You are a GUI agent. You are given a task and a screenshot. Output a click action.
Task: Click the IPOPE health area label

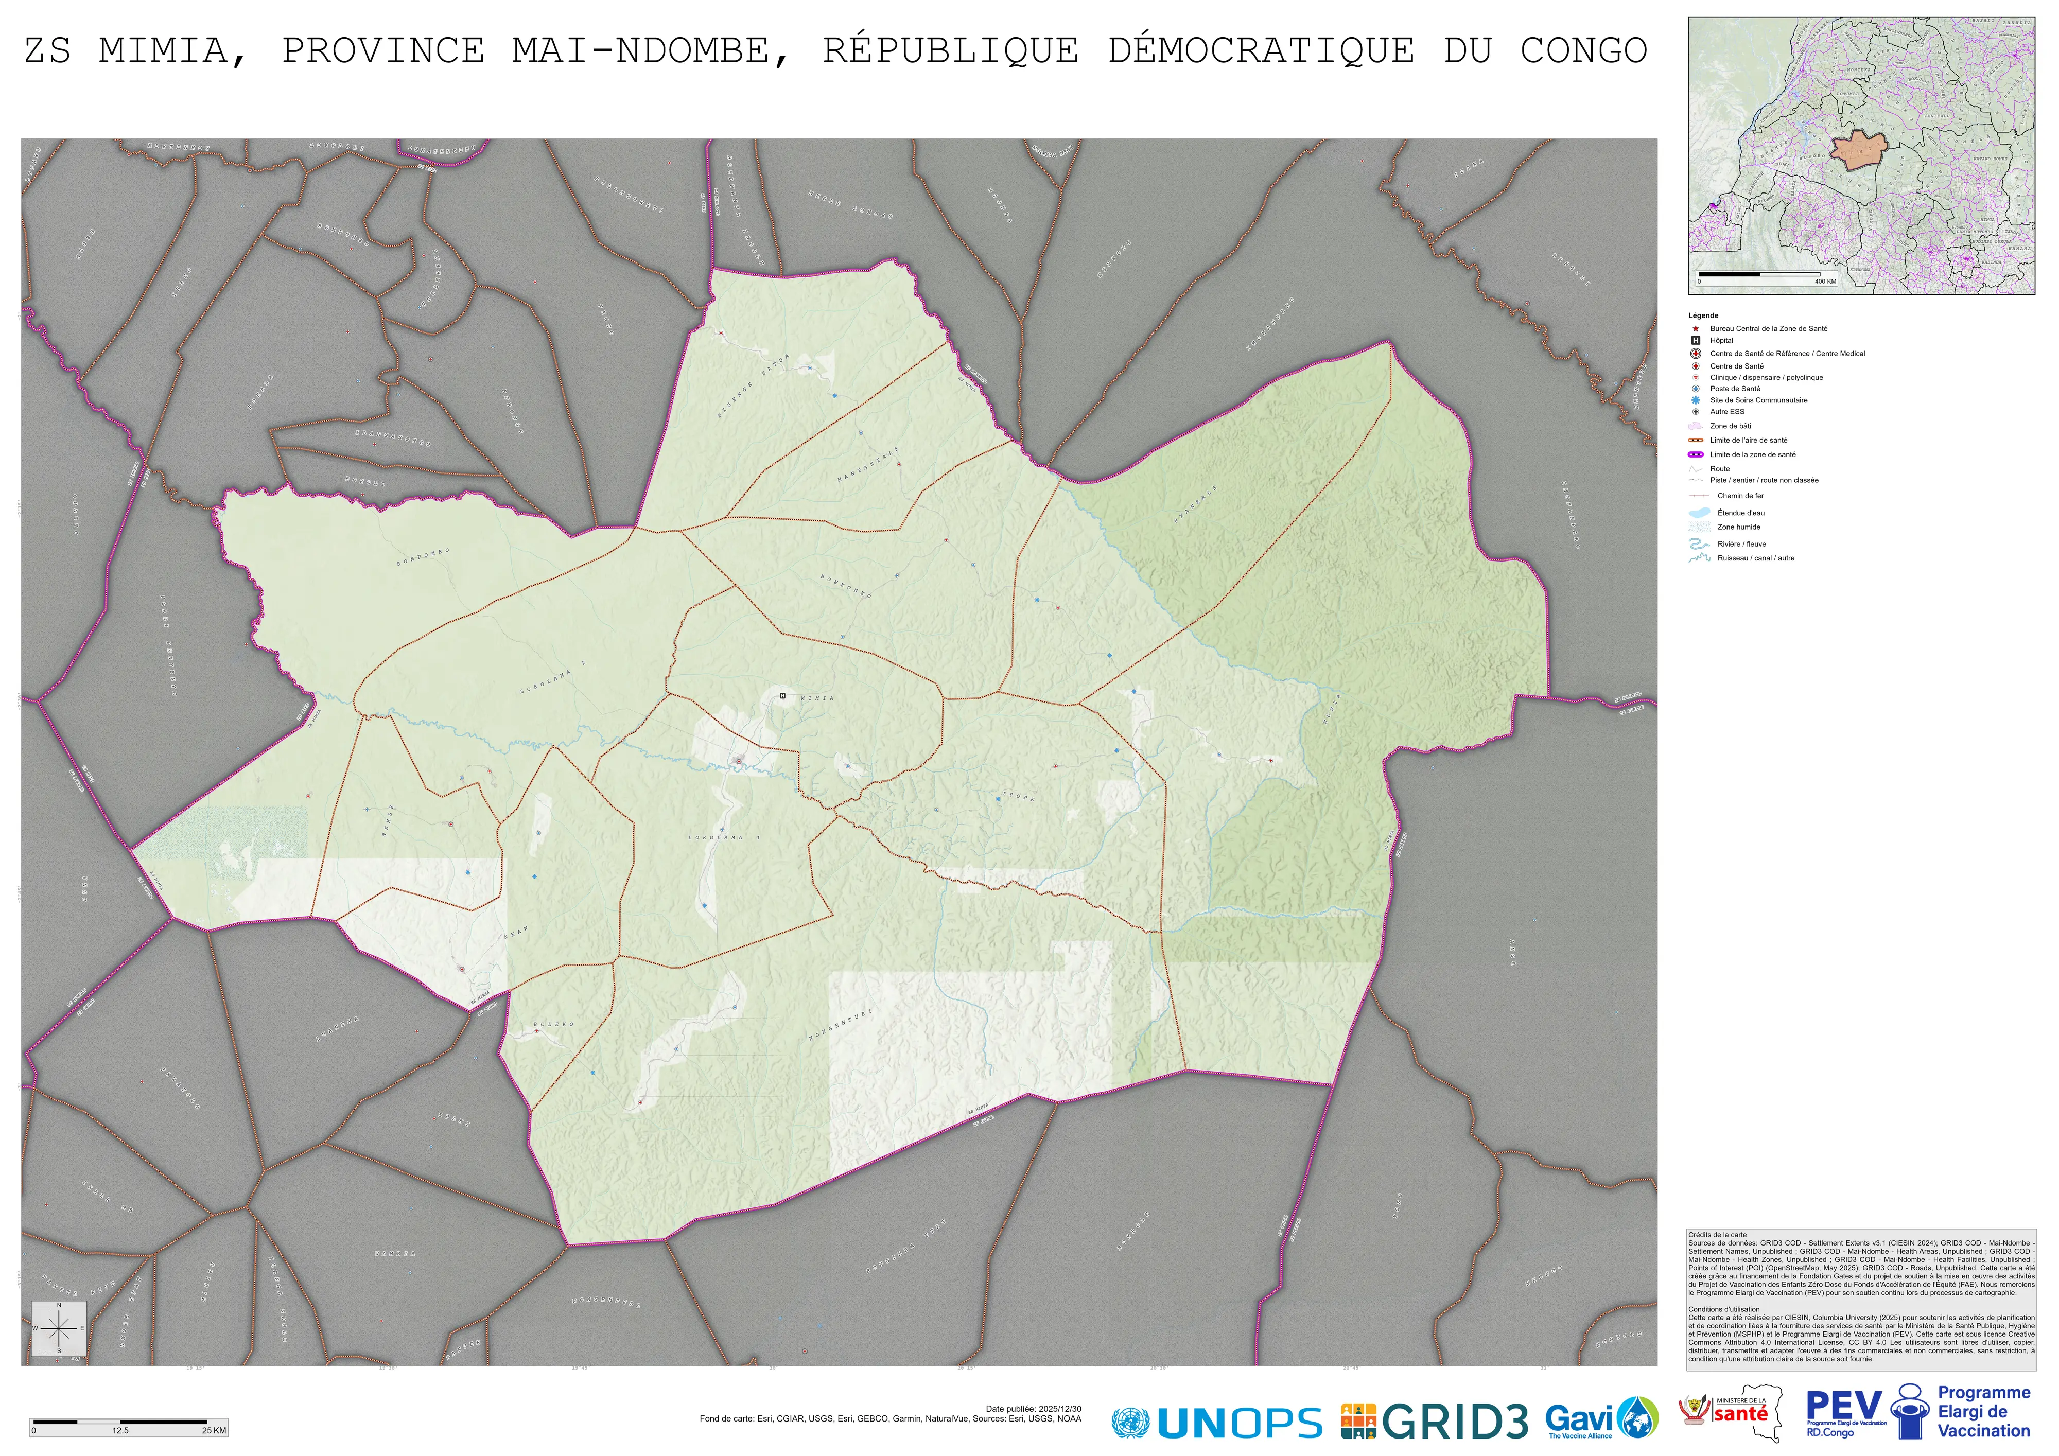click(x=1018, y=796)
